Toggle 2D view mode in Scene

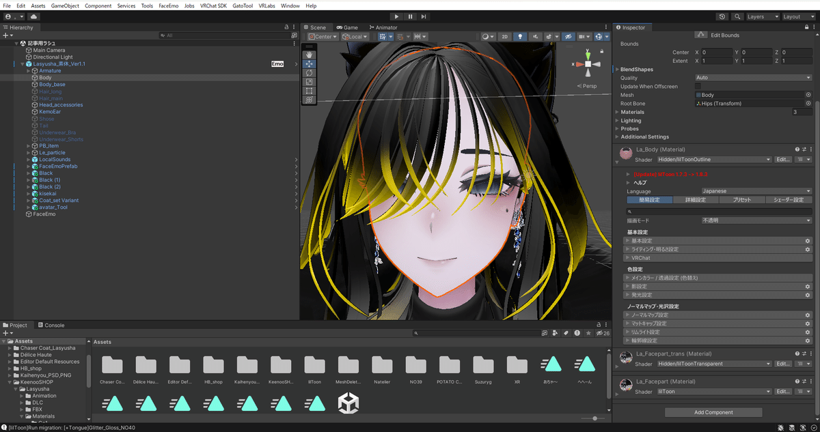[x=505, y=37]
